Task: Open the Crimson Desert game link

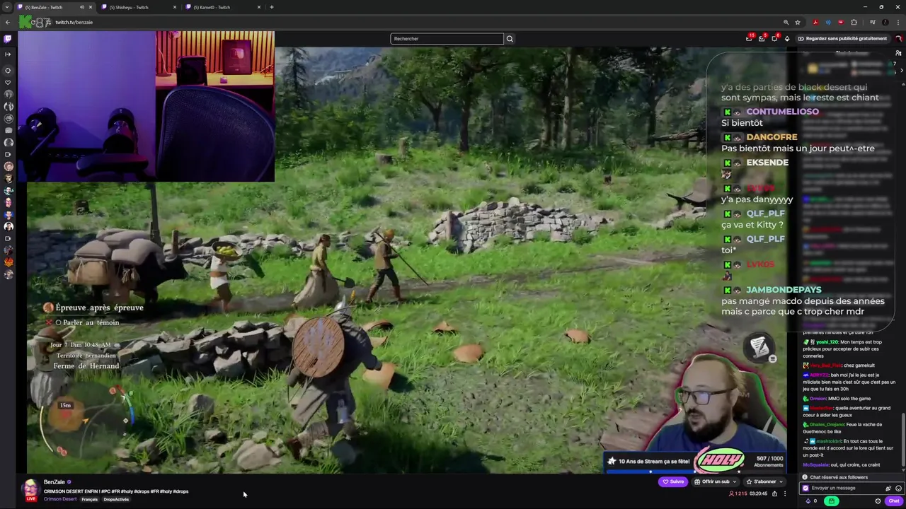Action: pyautogui.click(x=60, y=499)
